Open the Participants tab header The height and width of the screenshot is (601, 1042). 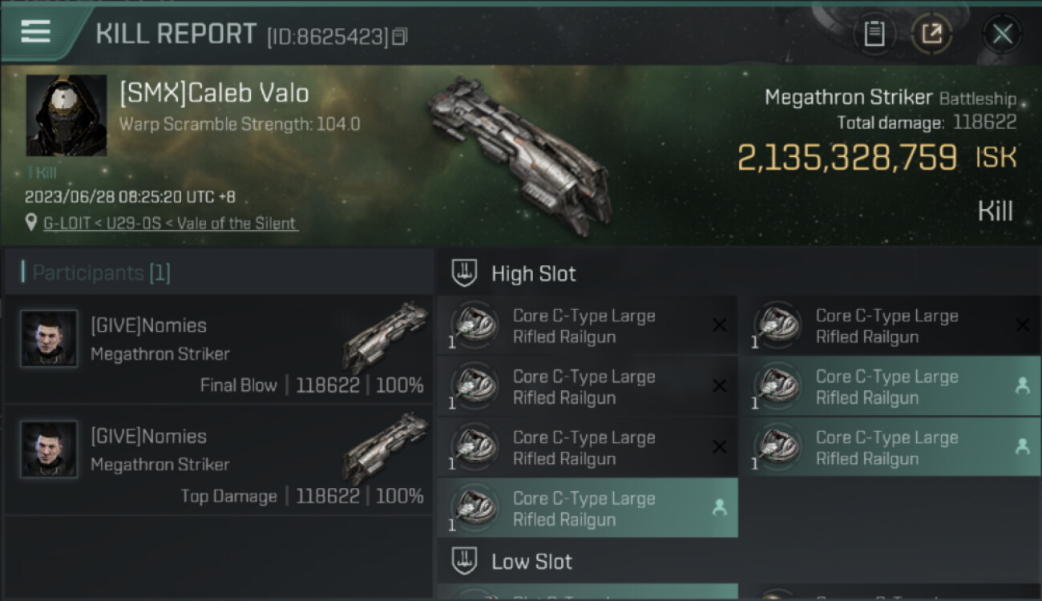(101, 272)
